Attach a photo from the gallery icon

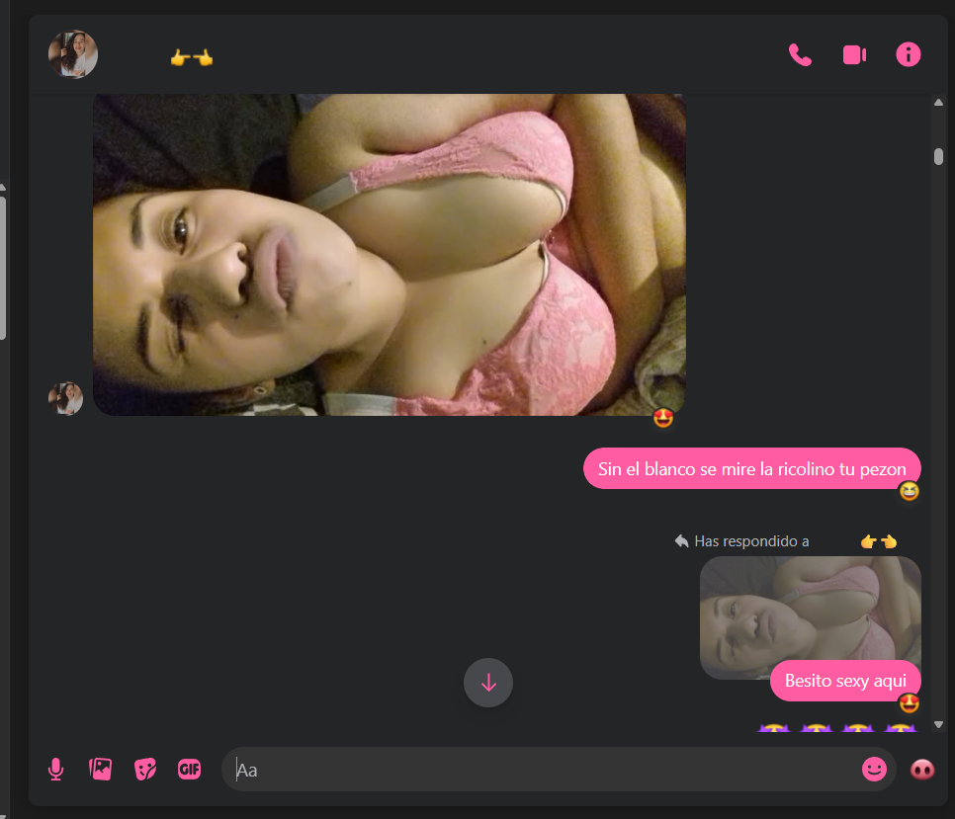[100, 769]
